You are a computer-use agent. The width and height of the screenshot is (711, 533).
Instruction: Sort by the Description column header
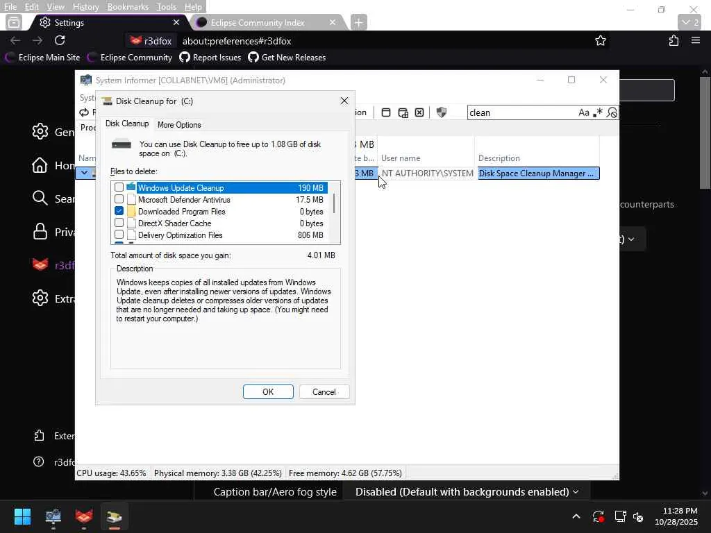click(537, 158)
